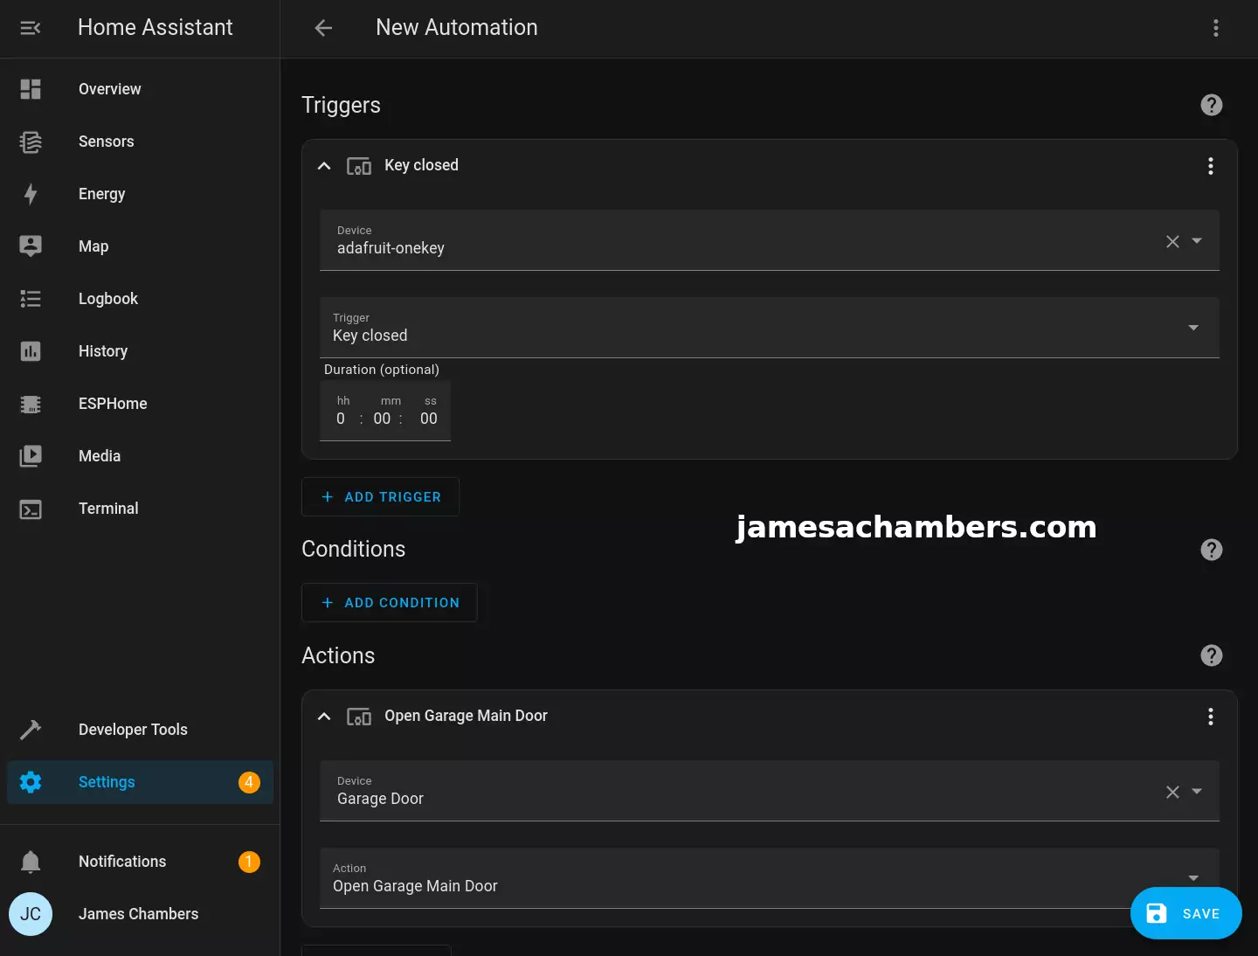Click the Key closed trigger header text
The height and width of the screenshot is (956, 1258).
point(421,165)
